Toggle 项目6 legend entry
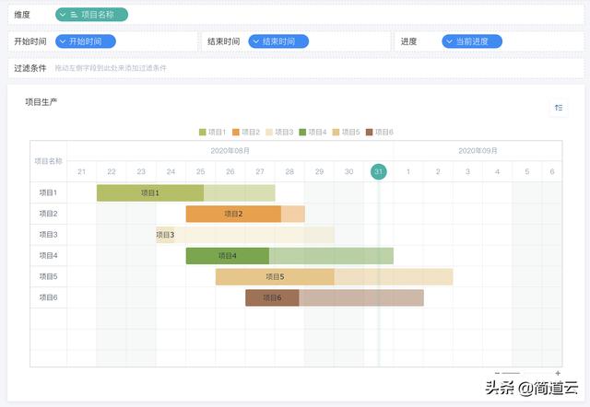 (380, 132)
